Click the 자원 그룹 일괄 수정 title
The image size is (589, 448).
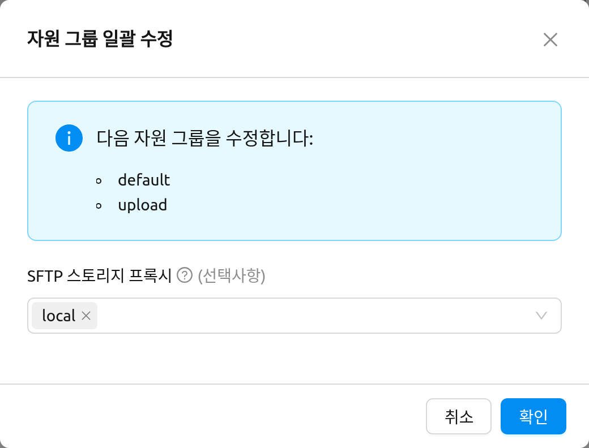point(100,38)
